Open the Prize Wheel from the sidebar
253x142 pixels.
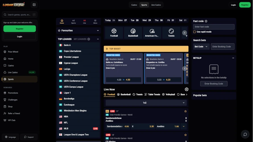[x=20, y=52]
